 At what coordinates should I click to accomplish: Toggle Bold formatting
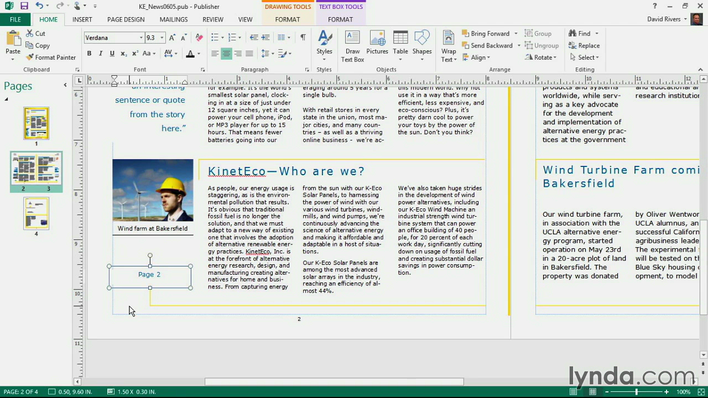89,54
